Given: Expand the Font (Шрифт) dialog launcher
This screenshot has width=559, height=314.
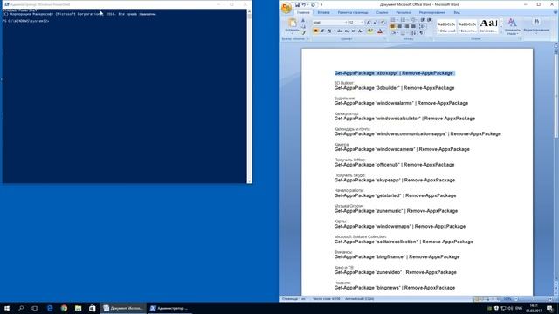Looking at the screenshot, I should [x=385, y=38].
